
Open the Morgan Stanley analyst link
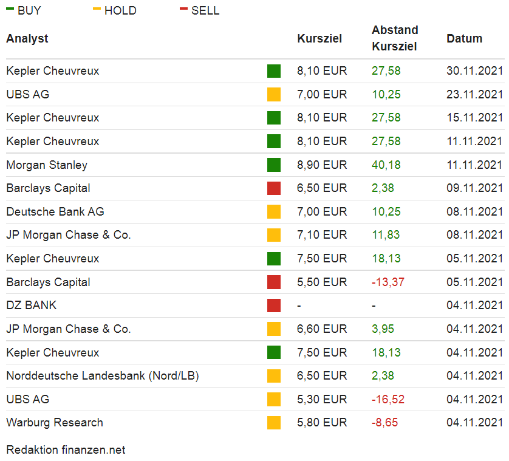click(47, 165)
